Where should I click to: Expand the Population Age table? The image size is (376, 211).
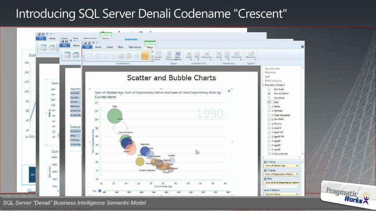263,69
